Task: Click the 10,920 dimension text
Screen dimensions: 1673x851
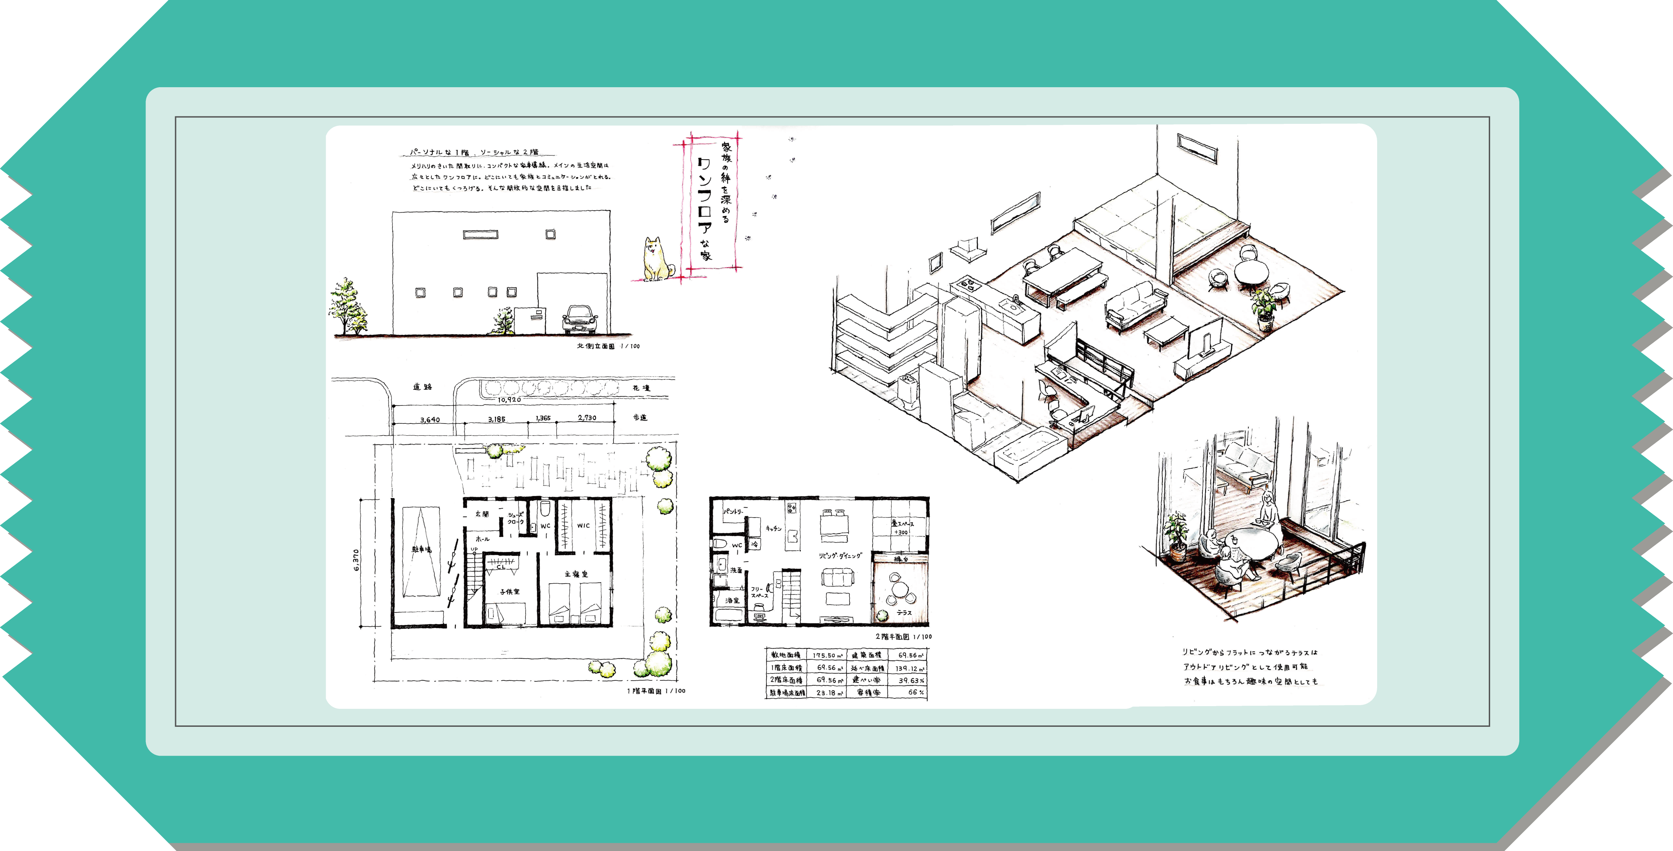Action: coord(509,399)
